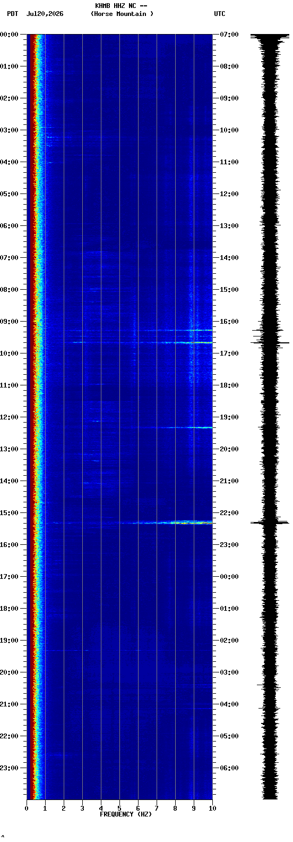Click the 'PDT' timezone label

click(x=12, y=14)
